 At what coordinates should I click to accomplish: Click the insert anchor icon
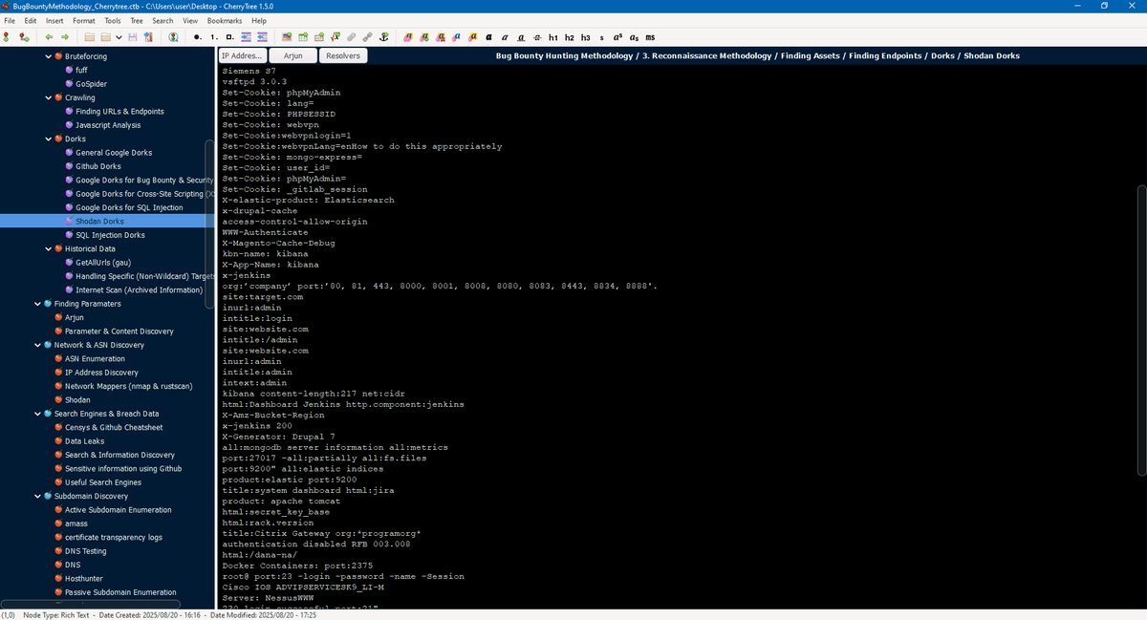383,37
